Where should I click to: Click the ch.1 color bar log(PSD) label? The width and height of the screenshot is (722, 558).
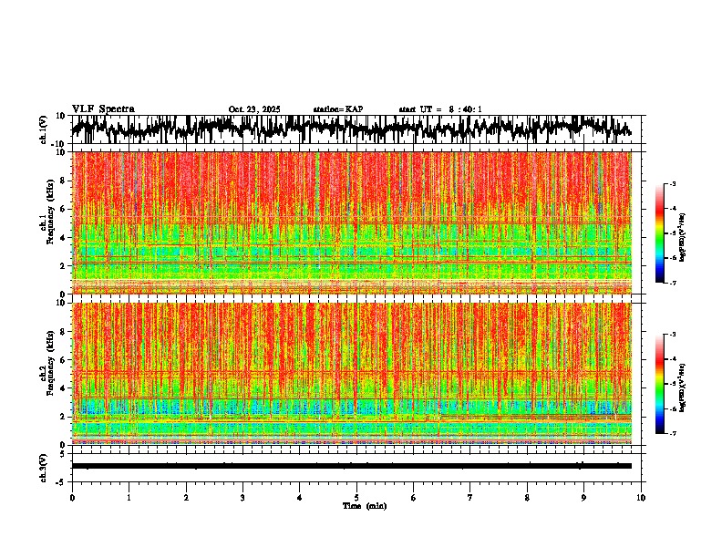tap(682, 238)
